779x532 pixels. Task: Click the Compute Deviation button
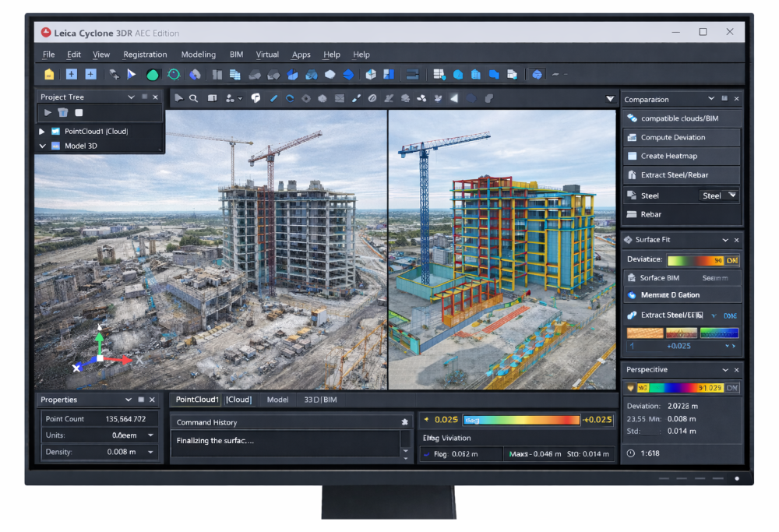coord(682,137)
